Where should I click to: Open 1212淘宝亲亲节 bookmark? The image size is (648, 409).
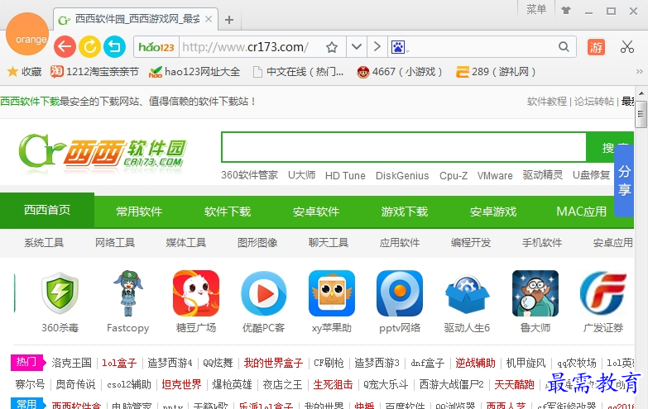94,72
